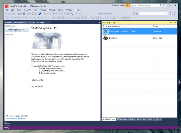Open the Redo history dropdown arrow
The width and height of the screenshot is (181, 133).
pos(64,14)
